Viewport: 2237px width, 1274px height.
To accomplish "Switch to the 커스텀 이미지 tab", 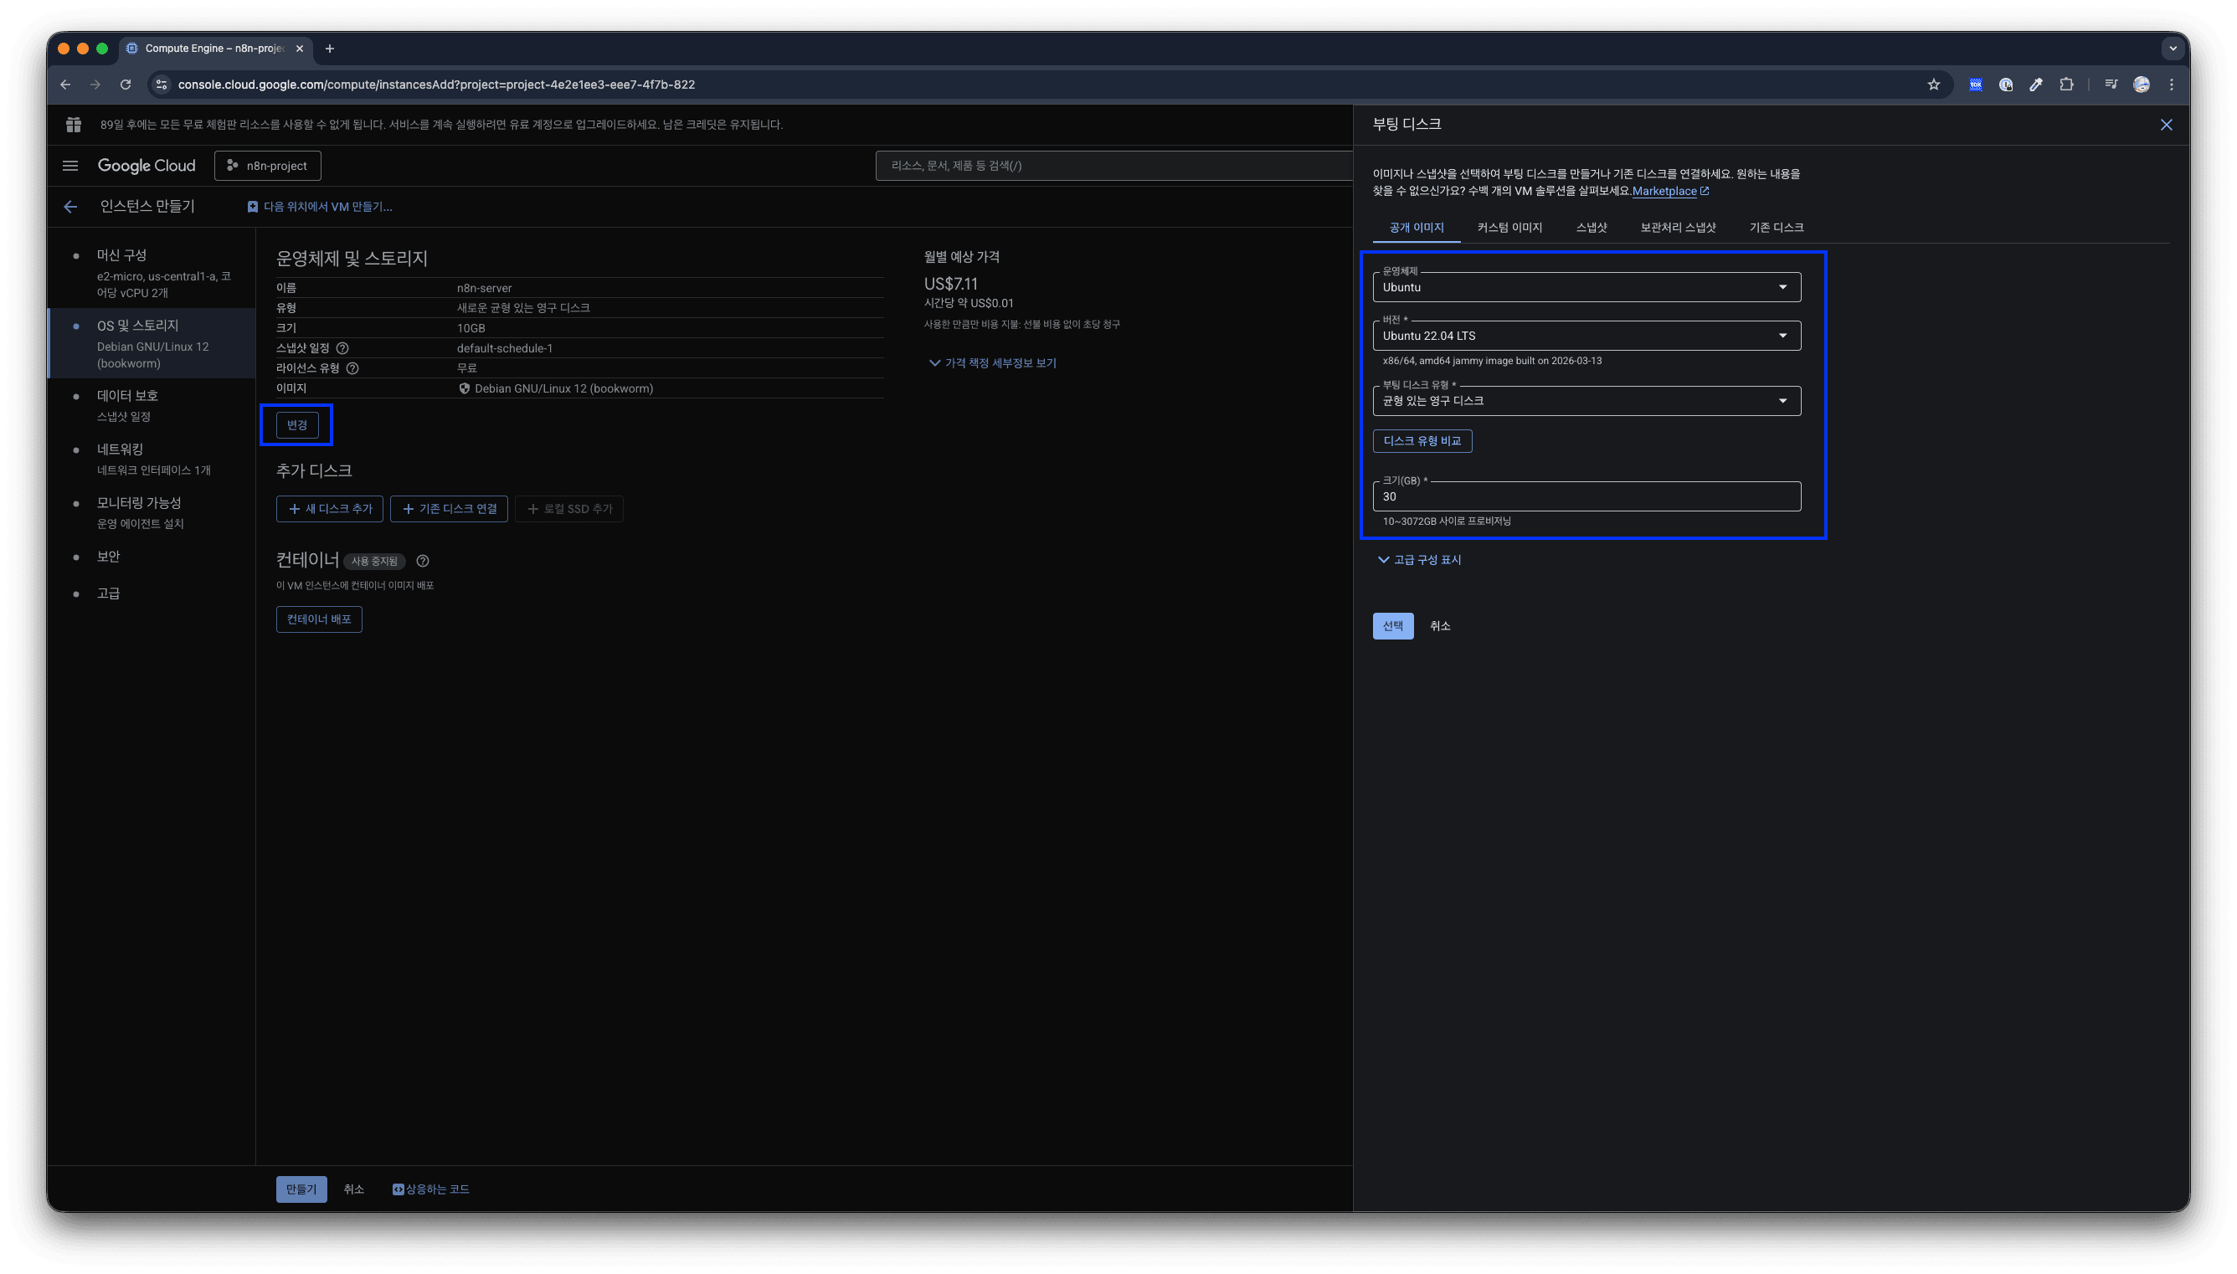I will pos(1509,228).
